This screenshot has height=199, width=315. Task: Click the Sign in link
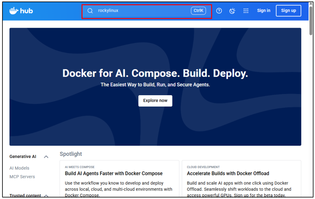264,11
